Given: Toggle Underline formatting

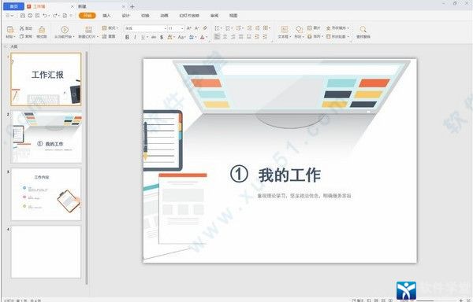Looking at the screenshot, I should click(143, 37).
